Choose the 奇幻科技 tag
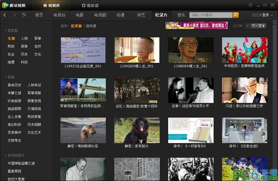This screenshot has width=278, height=181. (x=14, y=125)
